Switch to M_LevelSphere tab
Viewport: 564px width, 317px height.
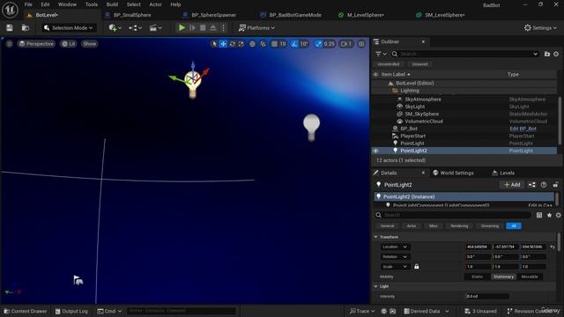point(366,15)
